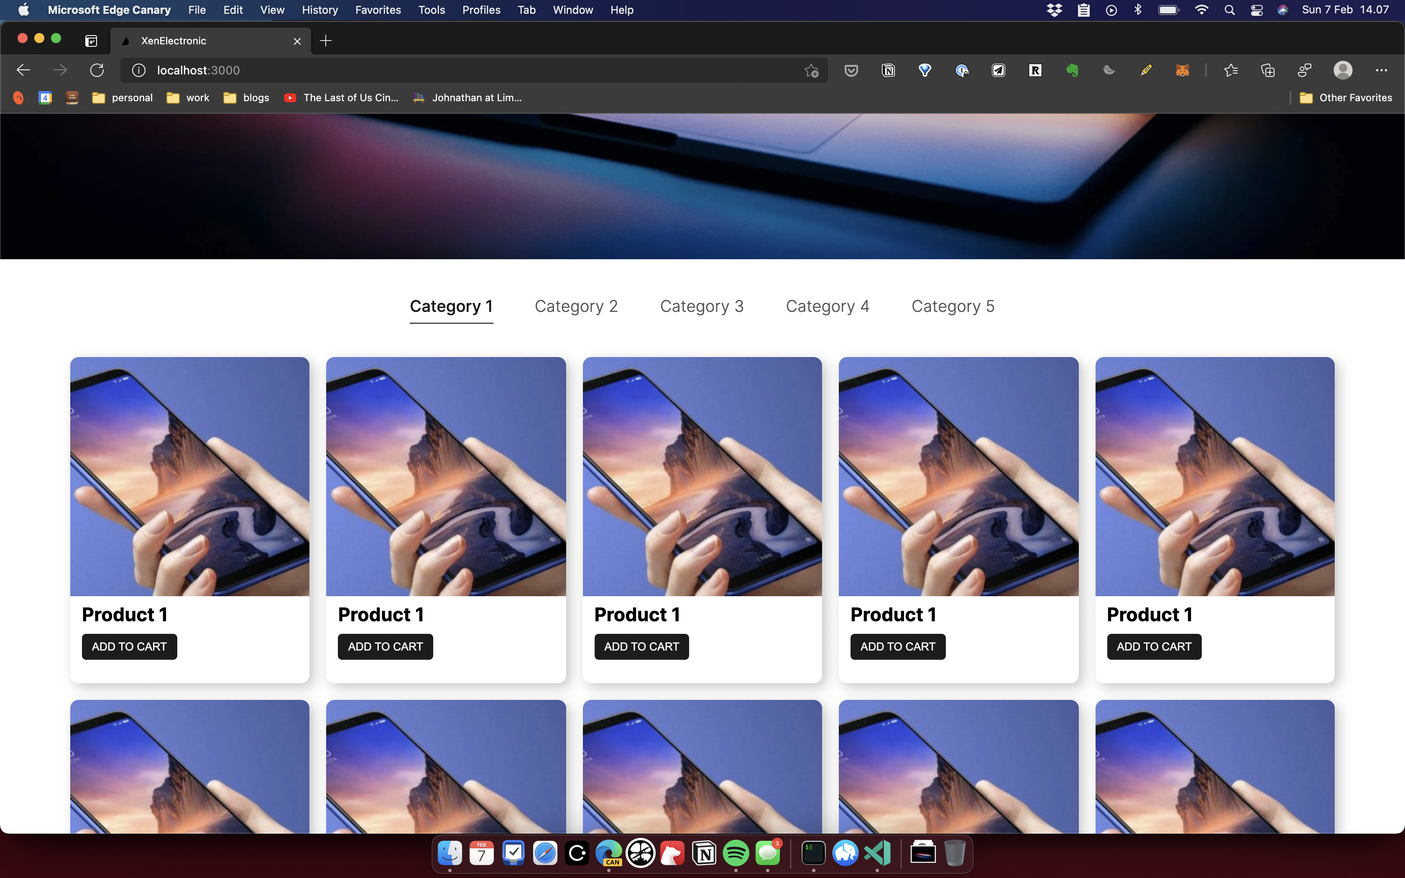
Task: Click the localhost:3000 address bar
Action: (465, 70)
